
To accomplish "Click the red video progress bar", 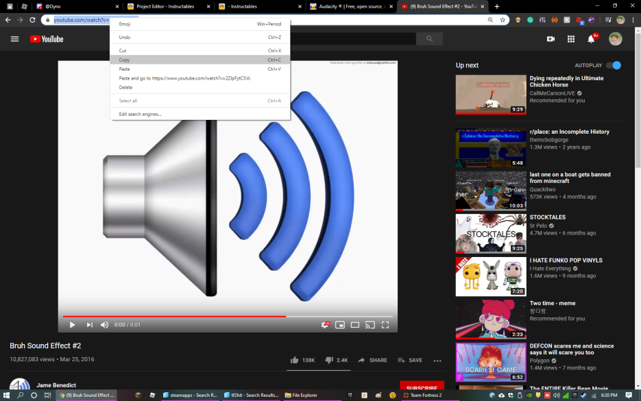I will [171, 317].
